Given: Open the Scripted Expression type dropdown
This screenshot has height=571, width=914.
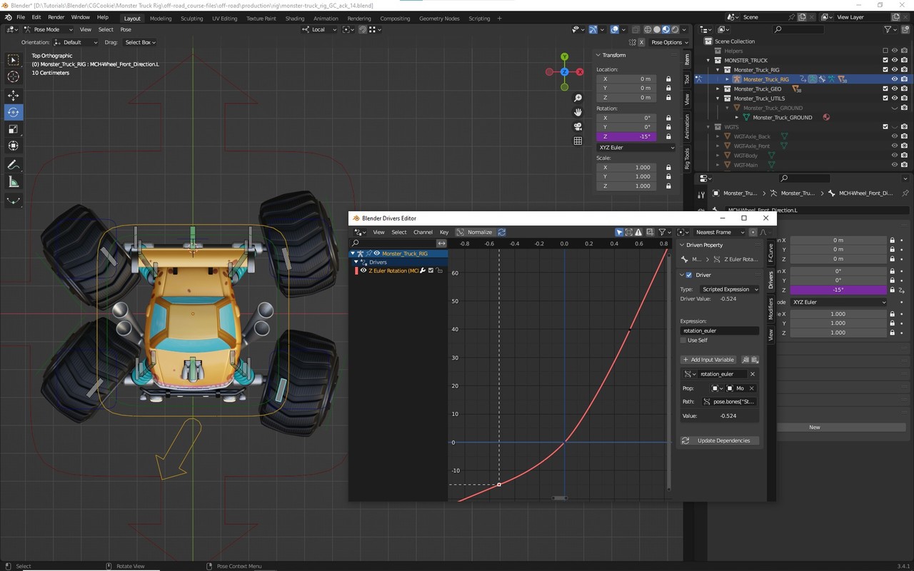Looking at the screenshot, I should click(728, 289).
